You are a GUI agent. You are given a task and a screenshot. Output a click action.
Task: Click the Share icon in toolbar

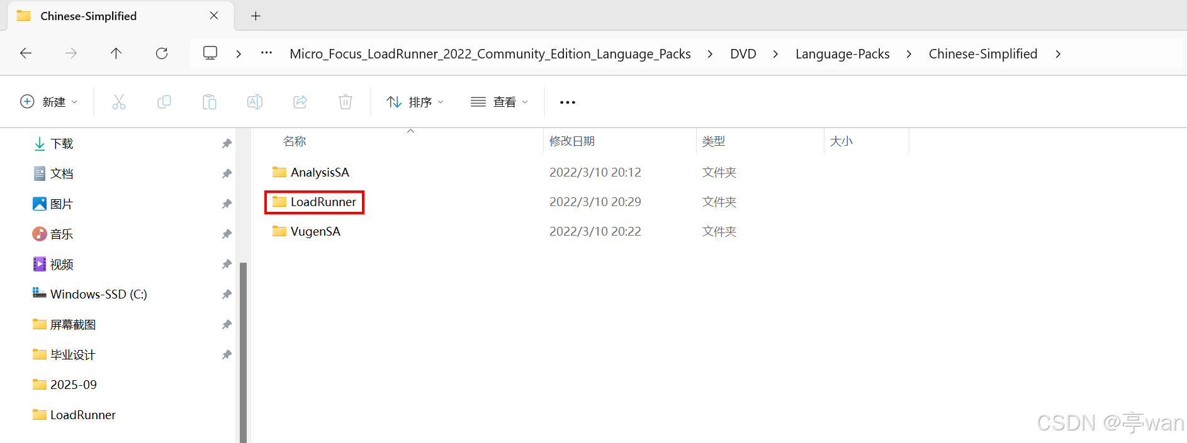pos(300,102)
